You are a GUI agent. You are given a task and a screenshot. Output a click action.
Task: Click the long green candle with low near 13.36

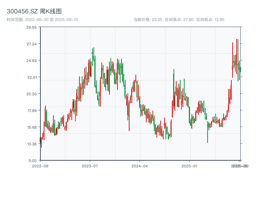207,132
